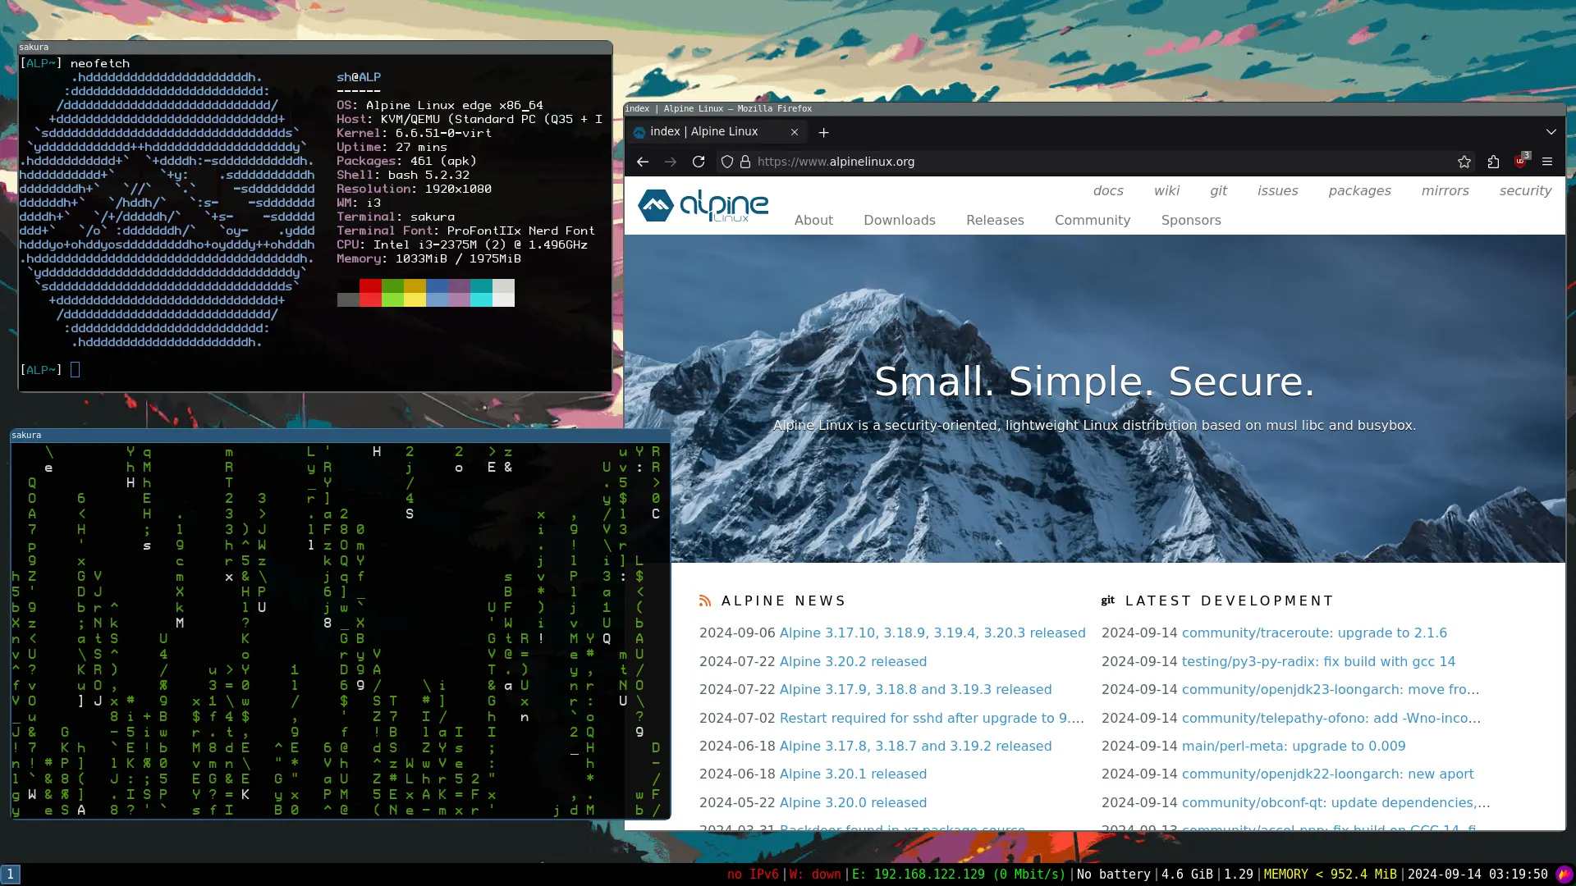
Task: Open the issues link in top nav
Action: pyautogui.click(x=1278, y=191)
